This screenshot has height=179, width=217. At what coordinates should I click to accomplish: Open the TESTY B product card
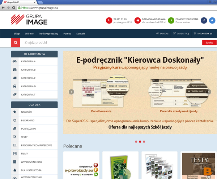(x=199, y=165)
